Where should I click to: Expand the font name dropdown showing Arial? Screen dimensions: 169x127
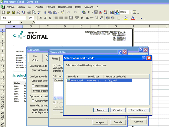pos(27,18)
